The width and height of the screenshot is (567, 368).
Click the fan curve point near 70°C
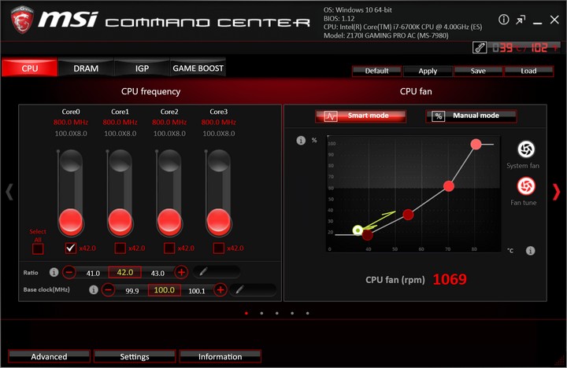point(449,186)
